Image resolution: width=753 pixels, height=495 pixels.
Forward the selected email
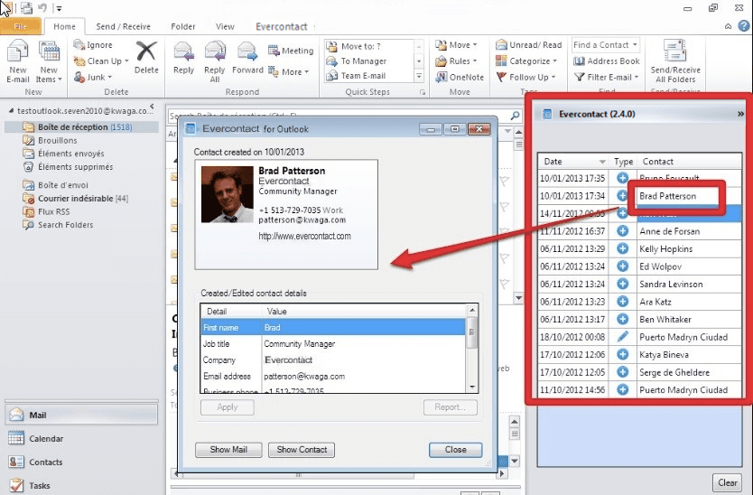247,58
